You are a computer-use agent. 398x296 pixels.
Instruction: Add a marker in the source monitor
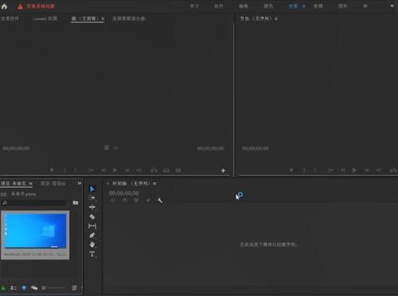coord(52,170)
